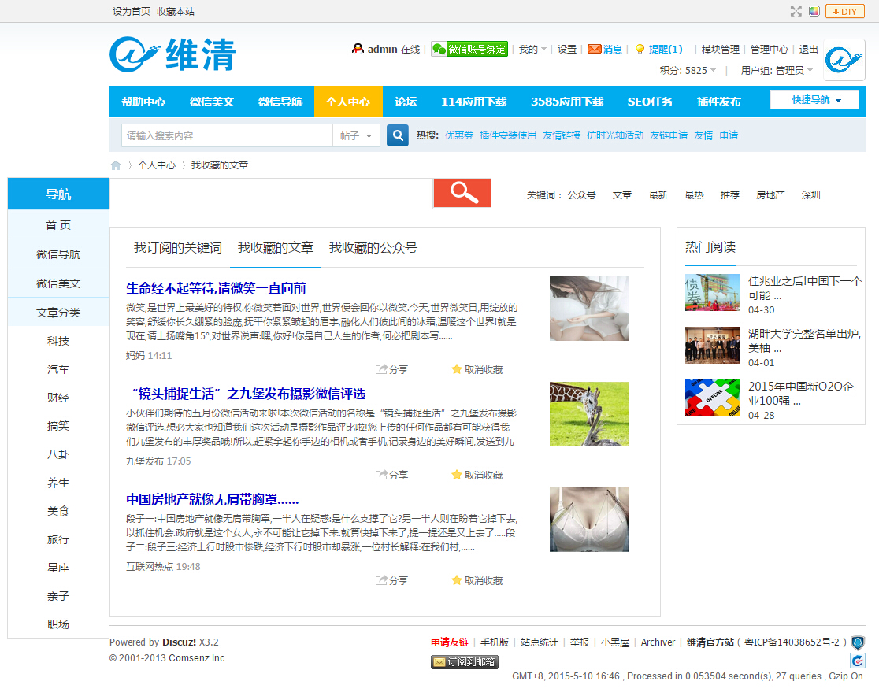Click the puzzle thumbnail for 2015年中国新O2O
Screen dimensions: 879x696
point(713,398)
